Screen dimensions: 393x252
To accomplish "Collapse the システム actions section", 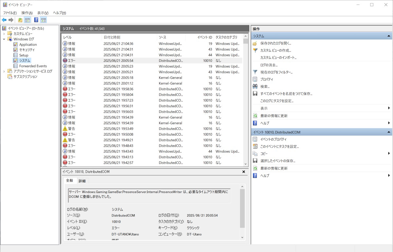I will tap(389, 36).
